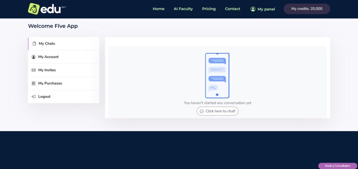The width and height of the screenshot is (358, 169).
Task: Click the My Purchases receipt icon
Action: (34, 84)
